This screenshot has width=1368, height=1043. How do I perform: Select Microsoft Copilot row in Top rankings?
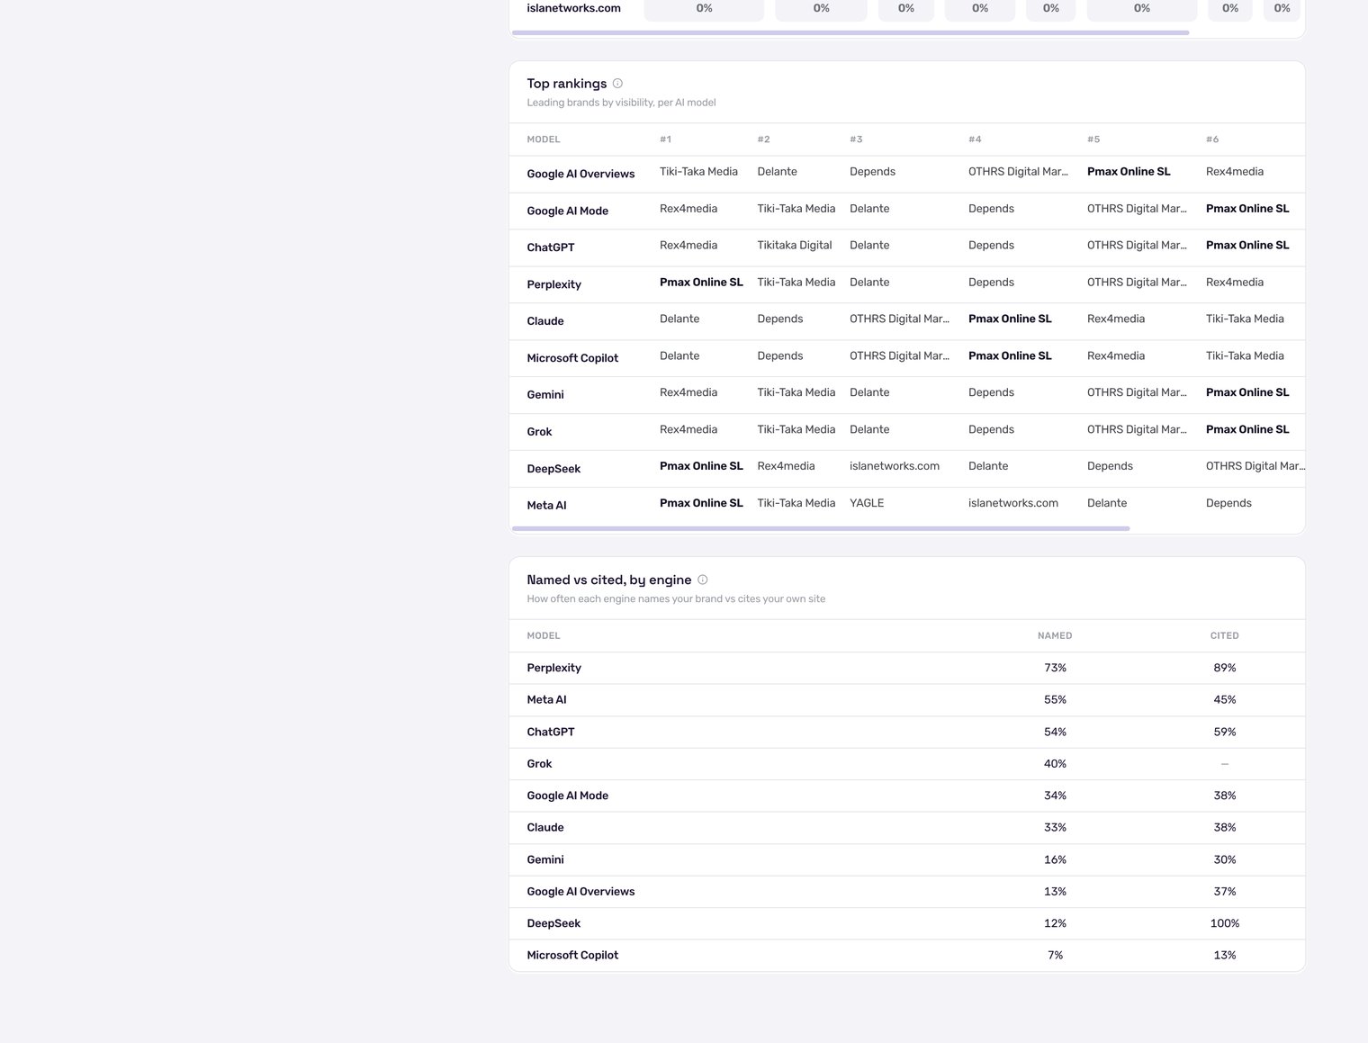click(x=907, y=358)
